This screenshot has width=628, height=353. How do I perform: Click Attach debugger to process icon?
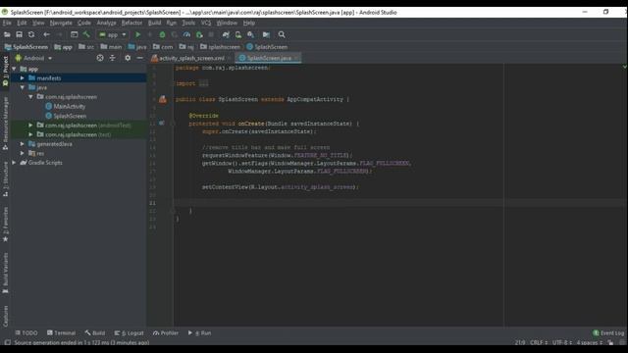pyautogui.click(x=199, y=35)
